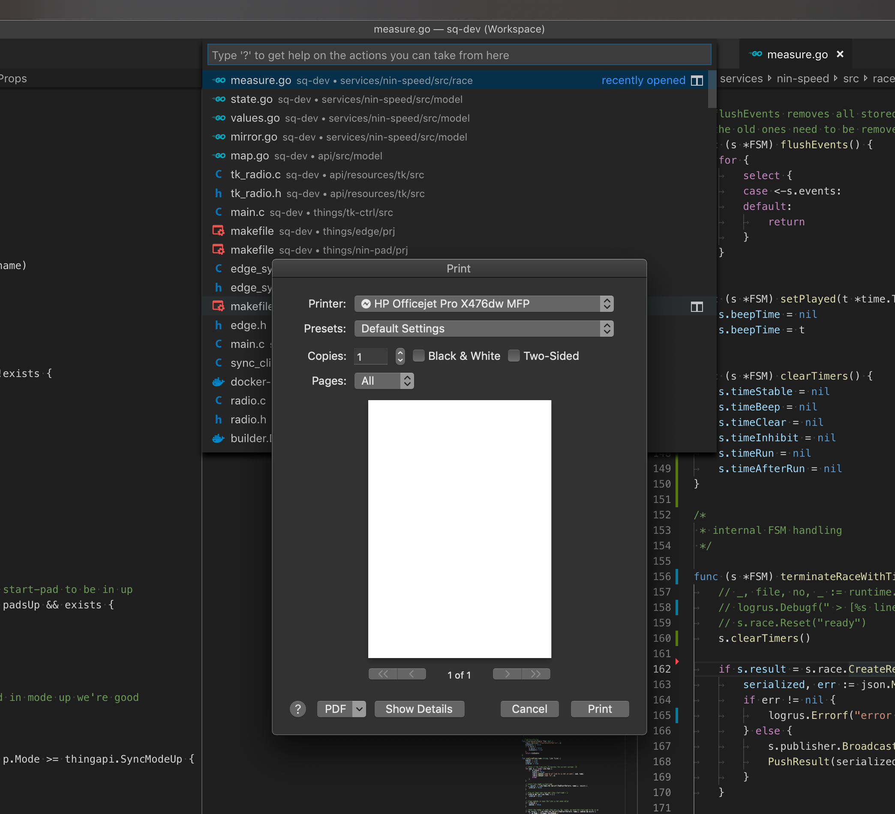895x814 pixels.
Task: Click the split editor icon above the code pane
Action: [x=697, y=306]
